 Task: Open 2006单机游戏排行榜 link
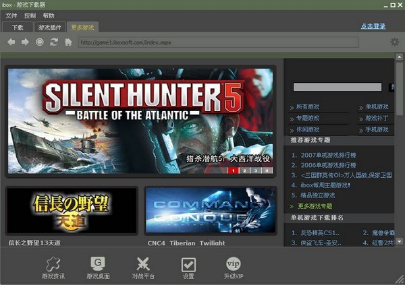pos(328,165)
